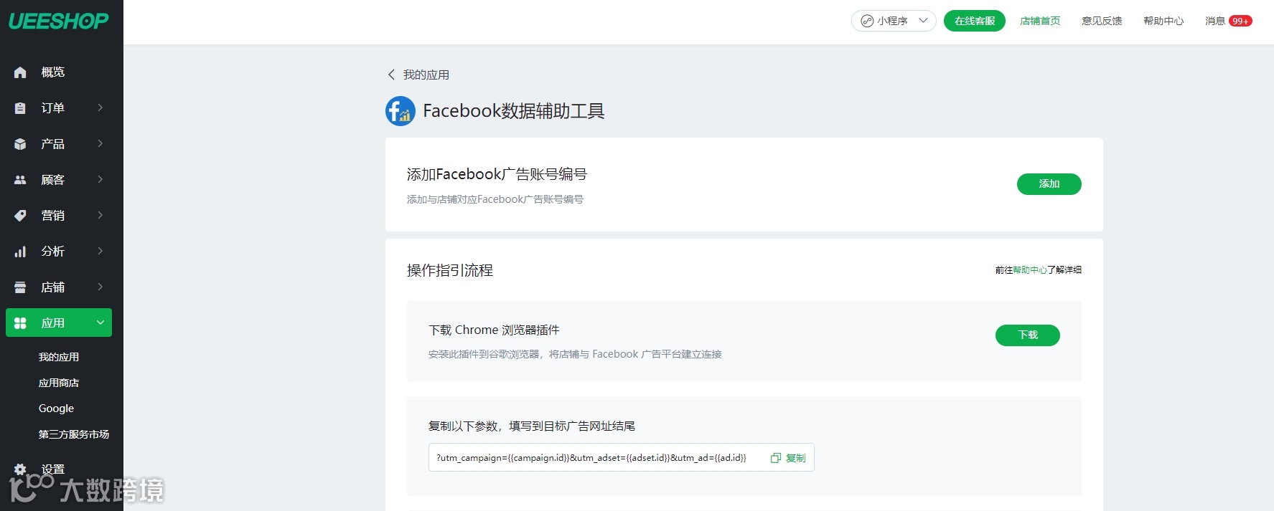Viewport: 1274px width, 511px height.
Task: Expand the 营销 menu chevron
Action: pyautogui.click(x=100, y=215)
